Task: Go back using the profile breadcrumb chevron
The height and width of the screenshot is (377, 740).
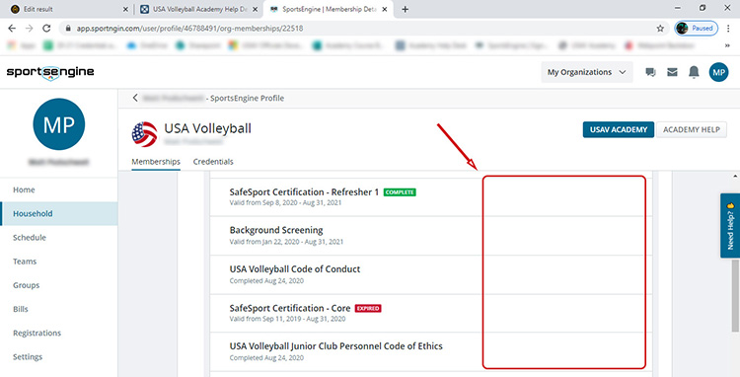Action: [x=135, y=98]
